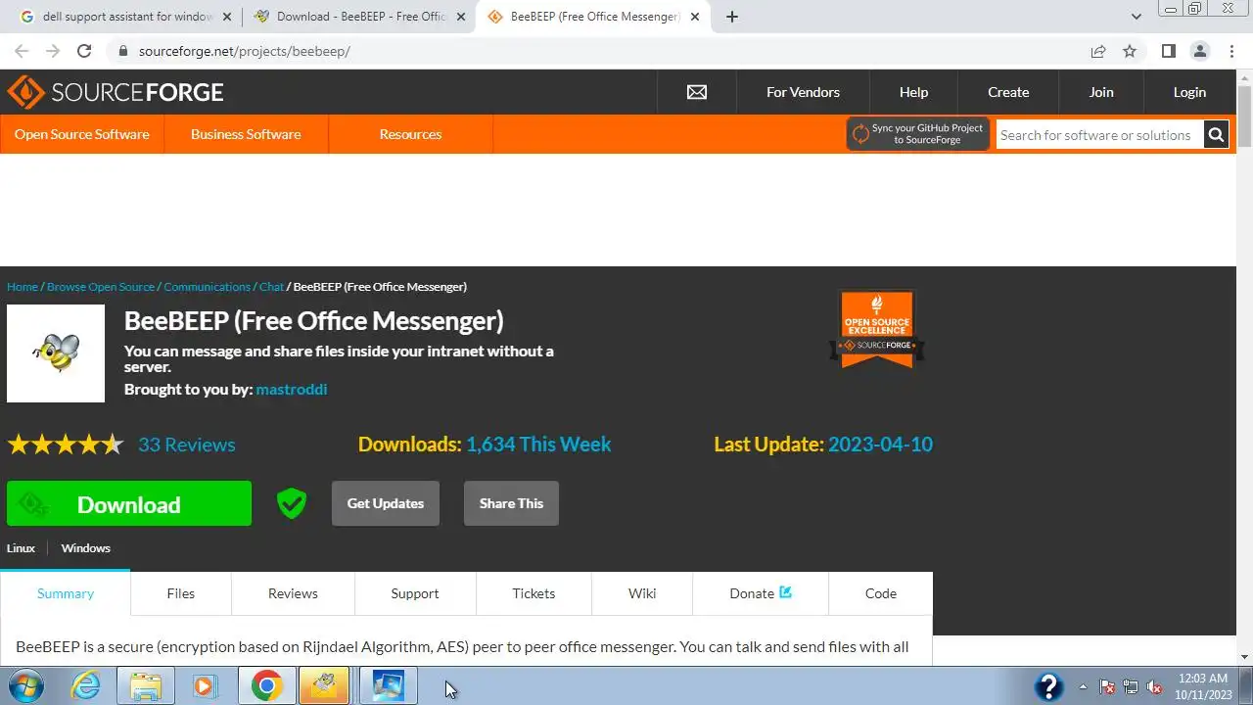Open the Resources menu

click(410, 134)
